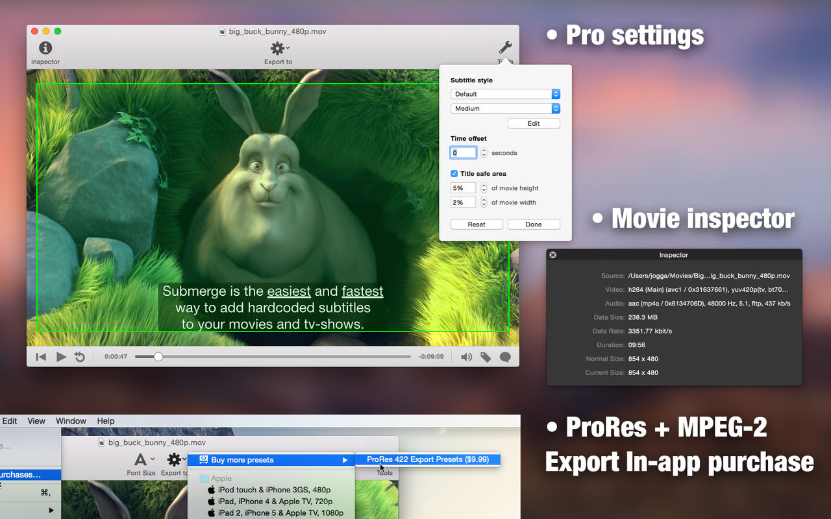Click the subtitle speech bubble icon
Viewport: 831px width, 519px height.
(505, 357)
